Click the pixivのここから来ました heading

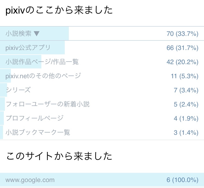coord(59,10)
